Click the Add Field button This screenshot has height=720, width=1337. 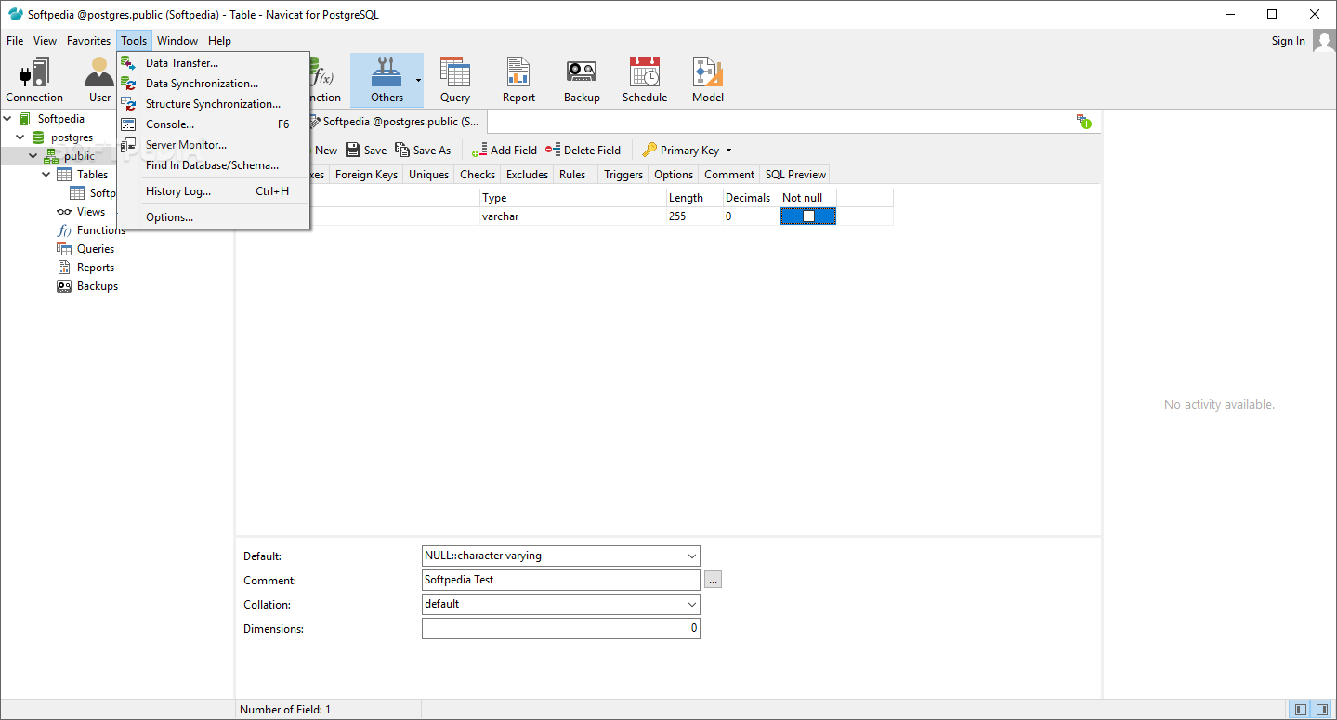coord(504,151)
